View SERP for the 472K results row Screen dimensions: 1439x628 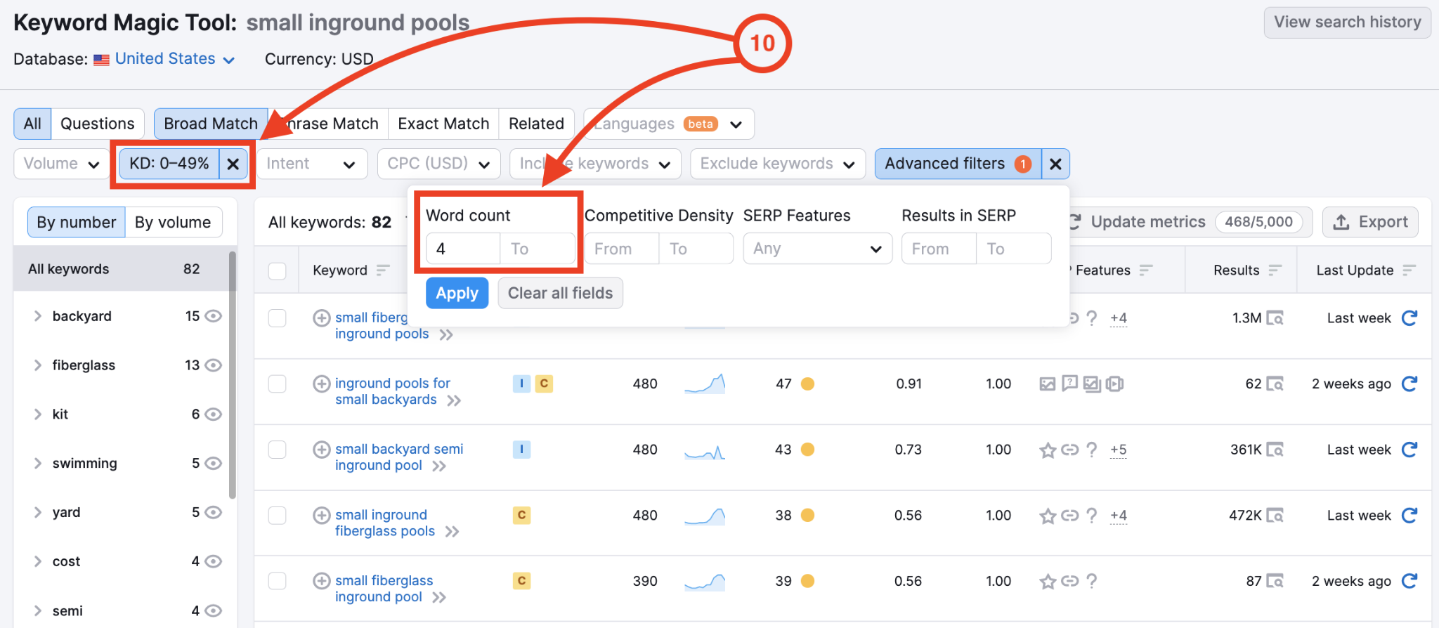point(1275,515)
